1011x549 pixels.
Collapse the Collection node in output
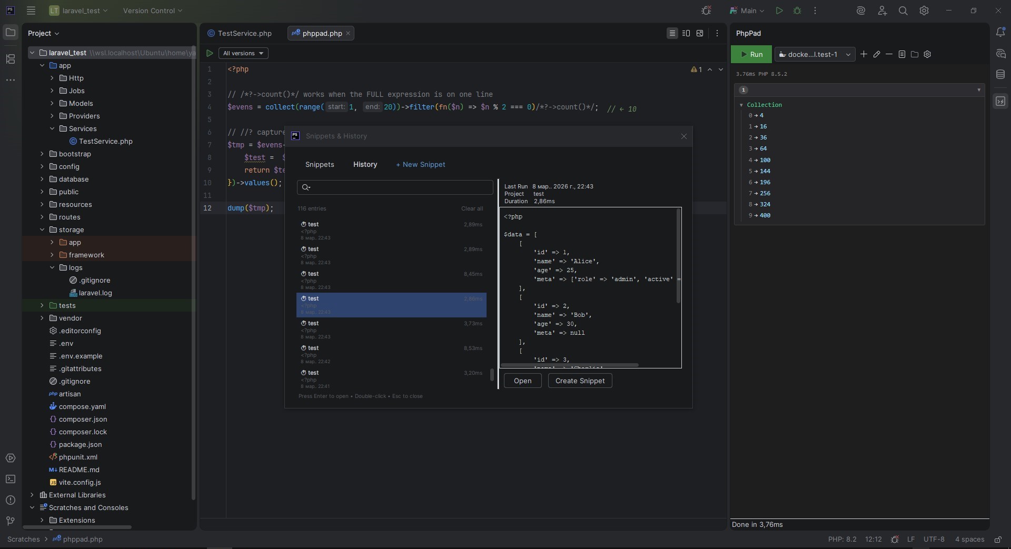pos(741,105)
